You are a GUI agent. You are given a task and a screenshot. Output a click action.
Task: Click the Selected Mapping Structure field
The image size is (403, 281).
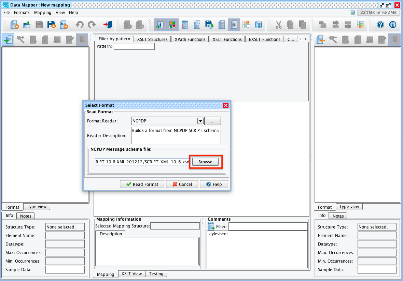tap(175, 226)
